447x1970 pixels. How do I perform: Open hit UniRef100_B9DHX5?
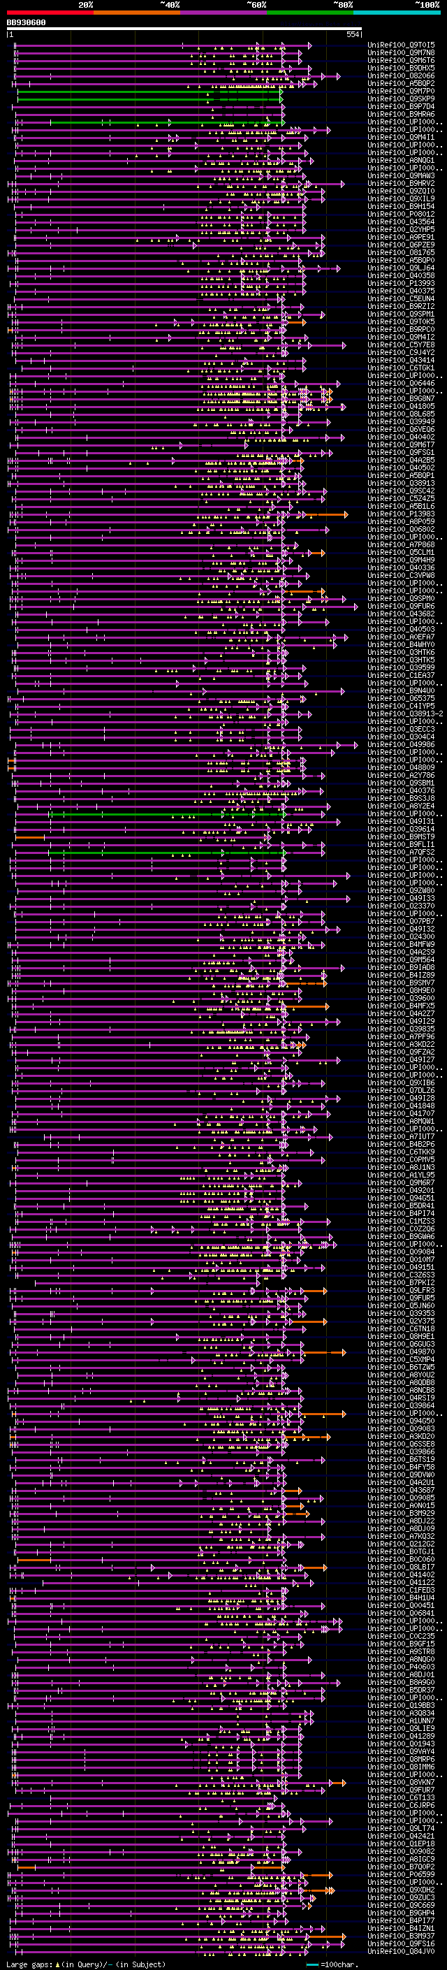(x=401, y=68)
